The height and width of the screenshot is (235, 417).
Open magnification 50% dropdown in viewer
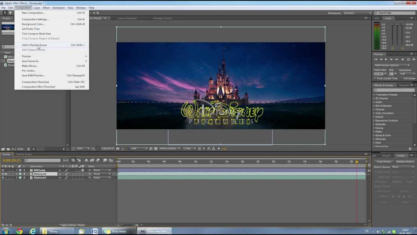pos(83,149)
